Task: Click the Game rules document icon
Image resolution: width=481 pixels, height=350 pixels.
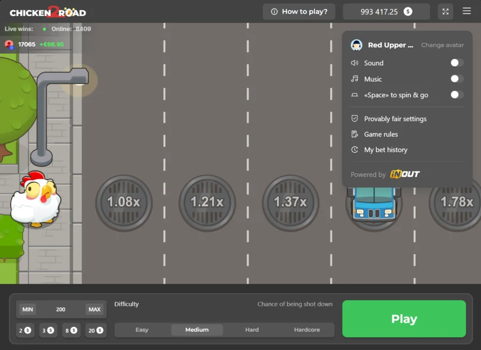Action: coord(355,134)
